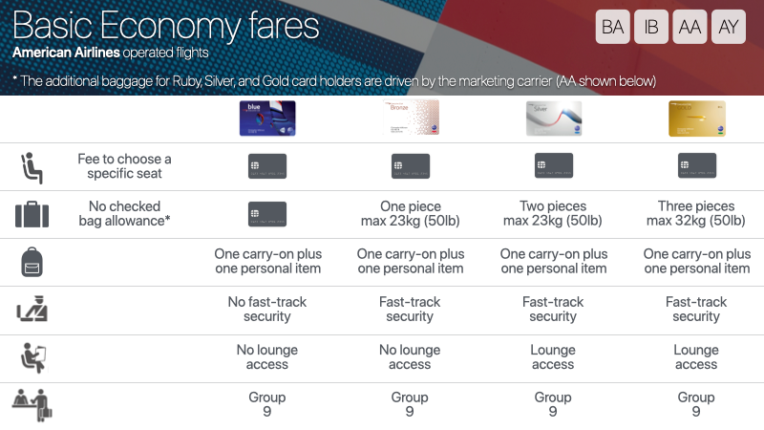Select the backpack carry-on icon
764x430 pixels.
[x=32, y=262]
